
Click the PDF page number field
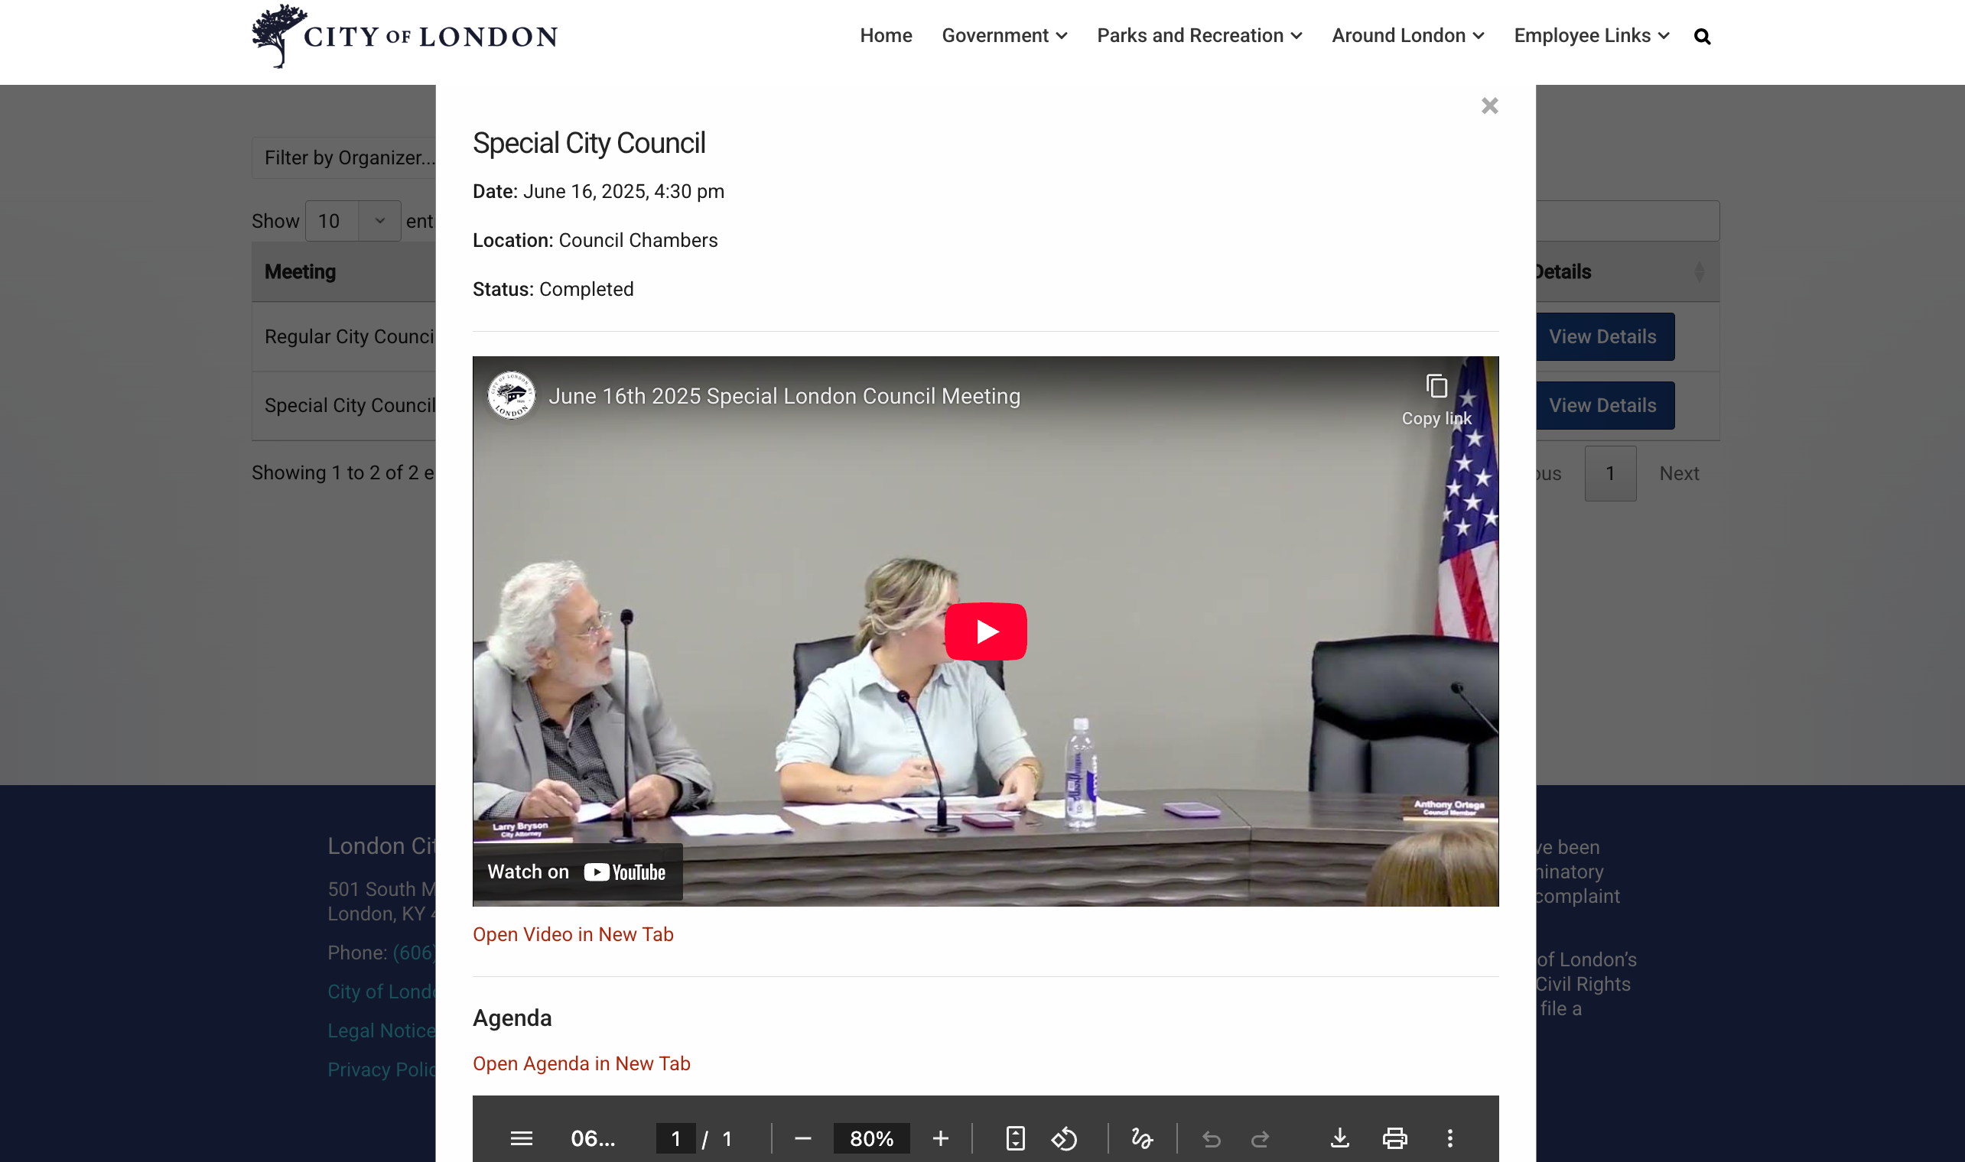tap(675, 1138)
